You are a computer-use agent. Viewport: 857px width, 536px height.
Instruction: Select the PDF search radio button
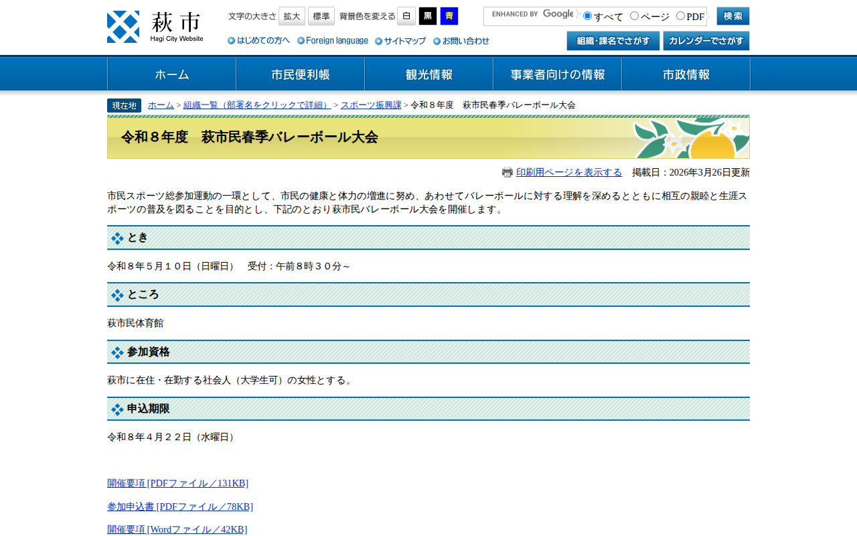tap(681, 16)
